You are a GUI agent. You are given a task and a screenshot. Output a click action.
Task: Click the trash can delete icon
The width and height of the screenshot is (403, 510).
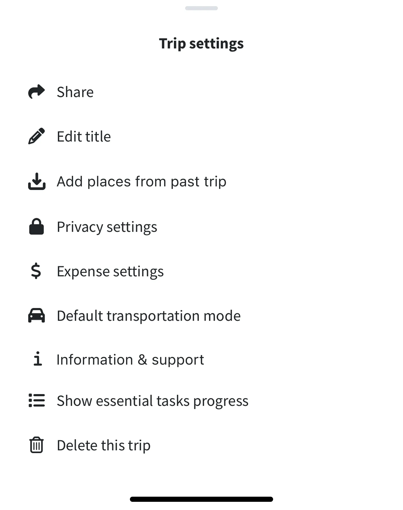[x=37, y=445]
